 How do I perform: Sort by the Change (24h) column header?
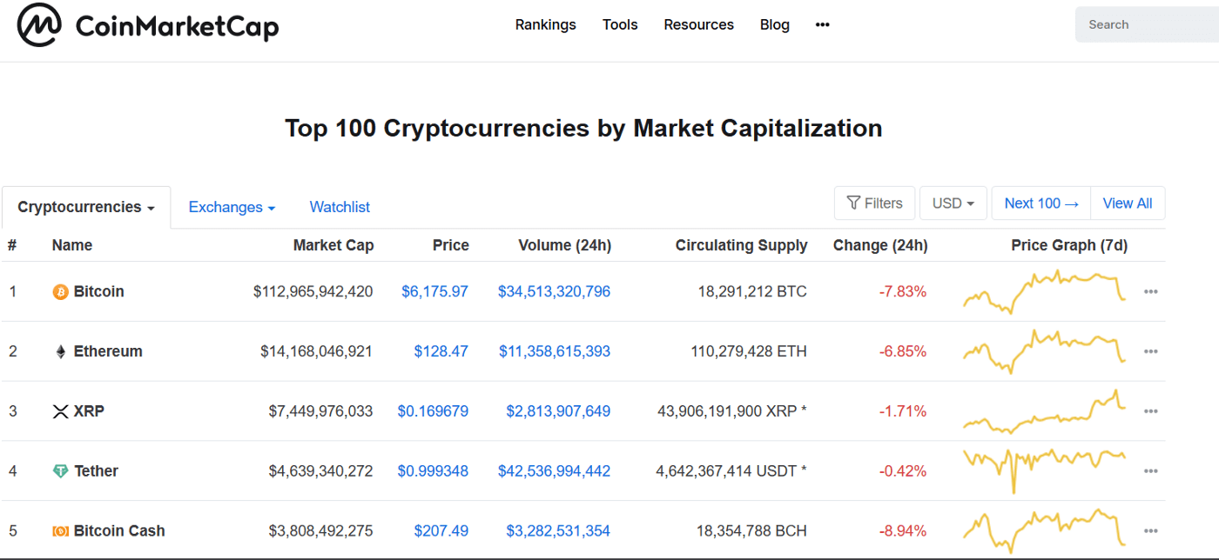(880, 245)
